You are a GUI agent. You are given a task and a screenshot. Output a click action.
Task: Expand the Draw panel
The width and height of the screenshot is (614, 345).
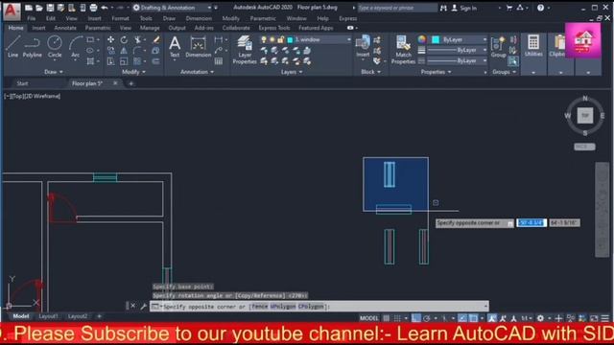(x=54, y=72)
